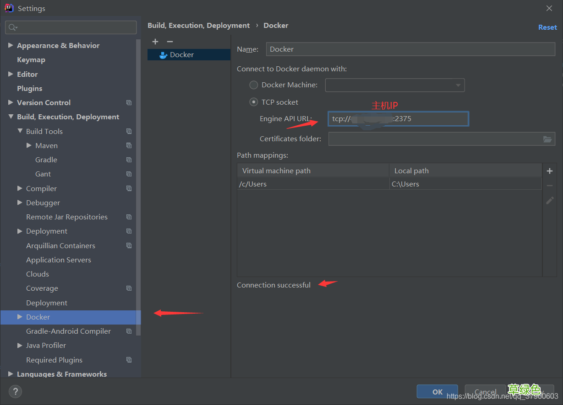Click the edit path mapping pencil icon

pyautogui.click(x=550, y=200)
